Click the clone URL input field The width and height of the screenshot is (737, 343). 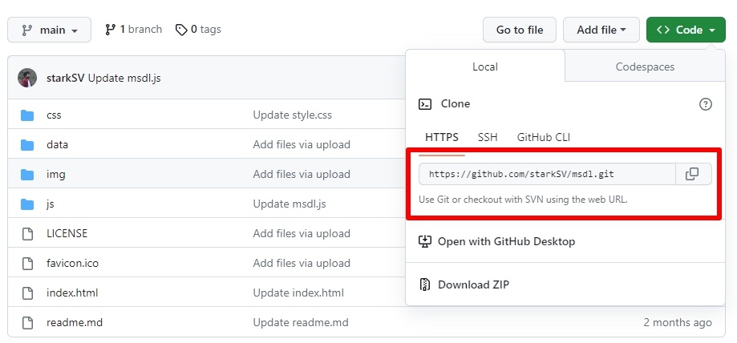pyautogui.click(x=547, y=175)
